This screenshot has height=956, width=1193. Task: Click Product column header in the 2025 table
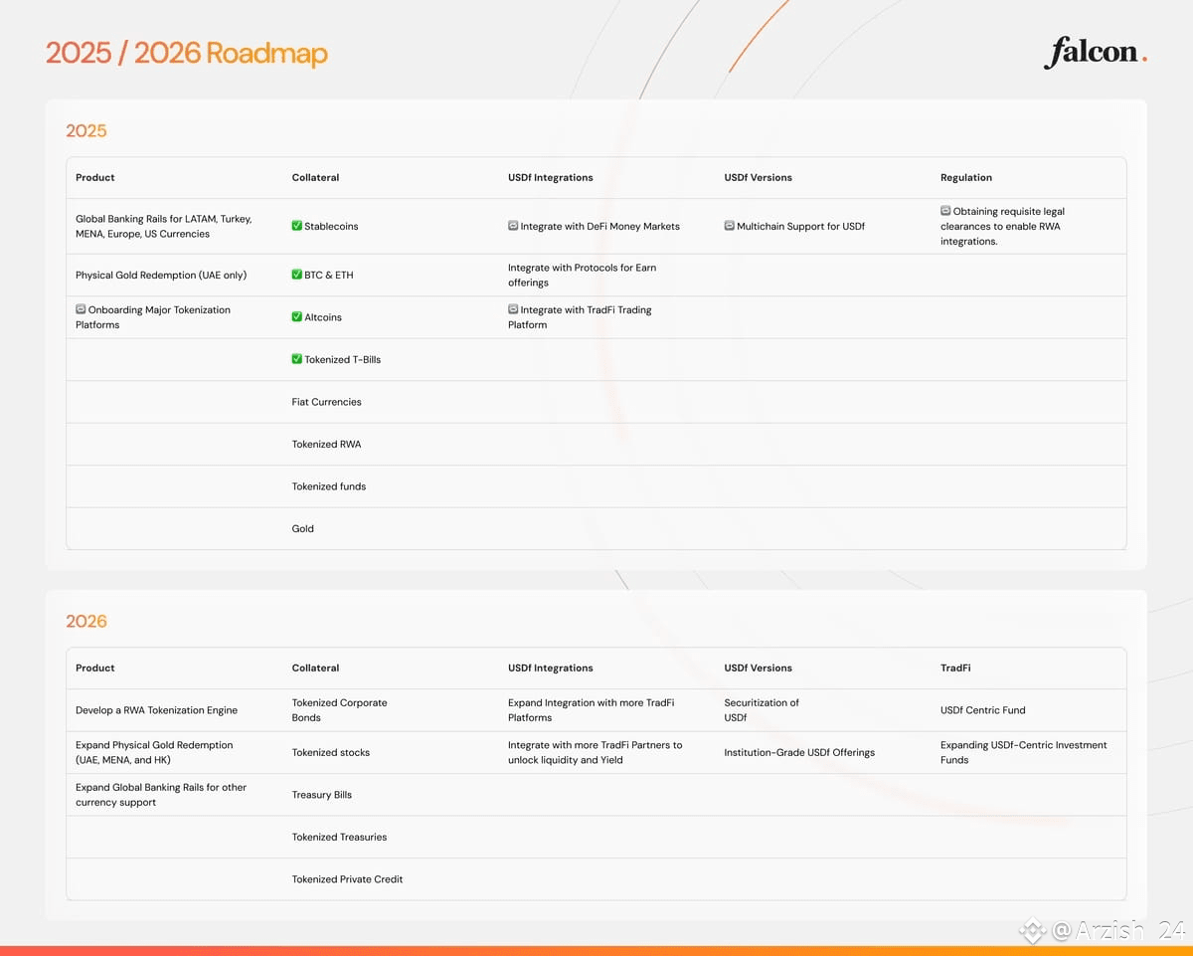pyautogui.click(x=95, y=177)
